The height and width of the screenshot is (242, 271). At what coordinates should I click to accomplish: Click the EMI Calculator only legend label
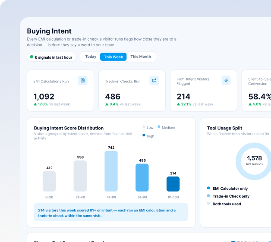230,189
